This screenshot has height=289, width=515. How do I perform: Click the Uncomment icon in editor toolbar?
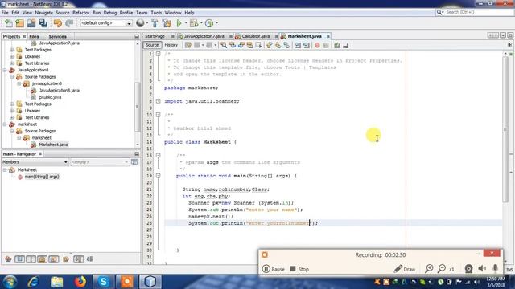click(x=345, y=45)
